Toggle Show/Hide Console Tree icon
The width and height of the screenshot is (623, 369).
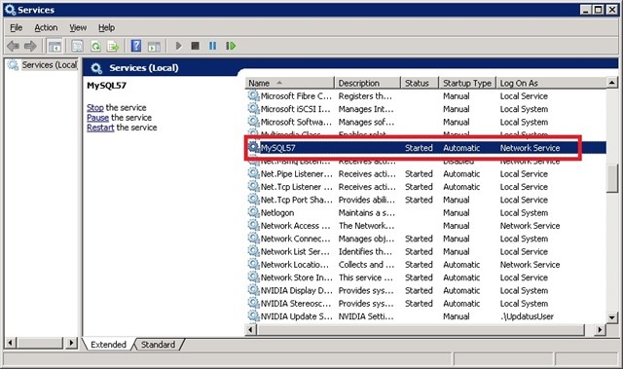55,46
